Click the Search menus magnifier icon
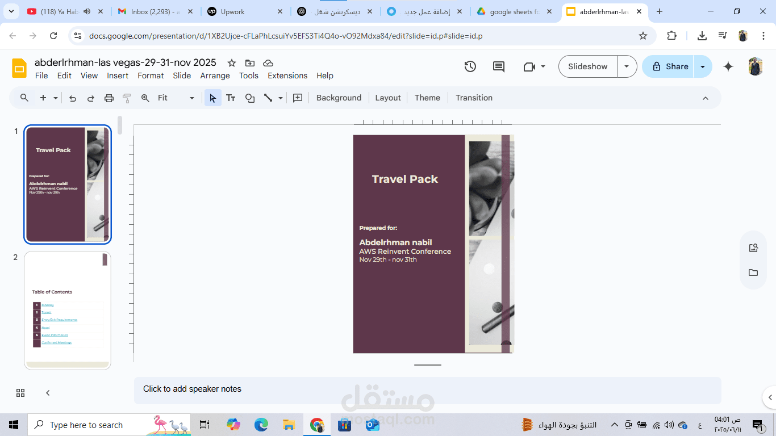This screenshot has width=776, height=436. tap(24, 98)
